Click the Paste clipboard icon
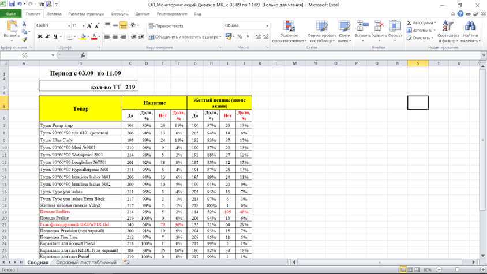The width and height of the screenshot is (487, 274). point(12,26)
